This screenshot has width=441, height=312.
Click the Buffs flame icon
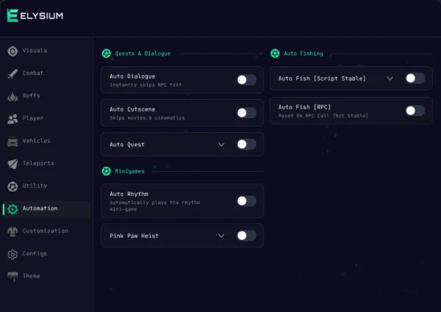pyautogui.click(x=12, y=96)
